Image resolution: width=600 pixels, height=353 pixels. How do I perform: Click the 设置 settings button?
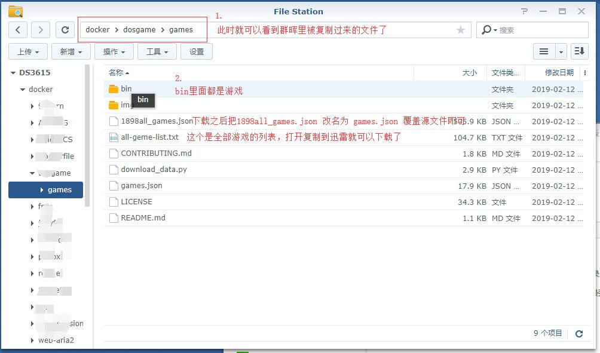click(x=196, y=51)
